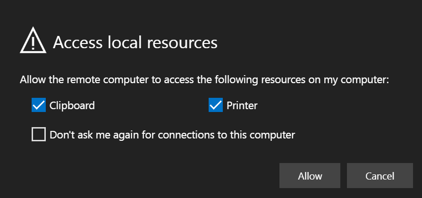Click "Don't ask me again" label text
422x198 pixels.
click(172, 135)
